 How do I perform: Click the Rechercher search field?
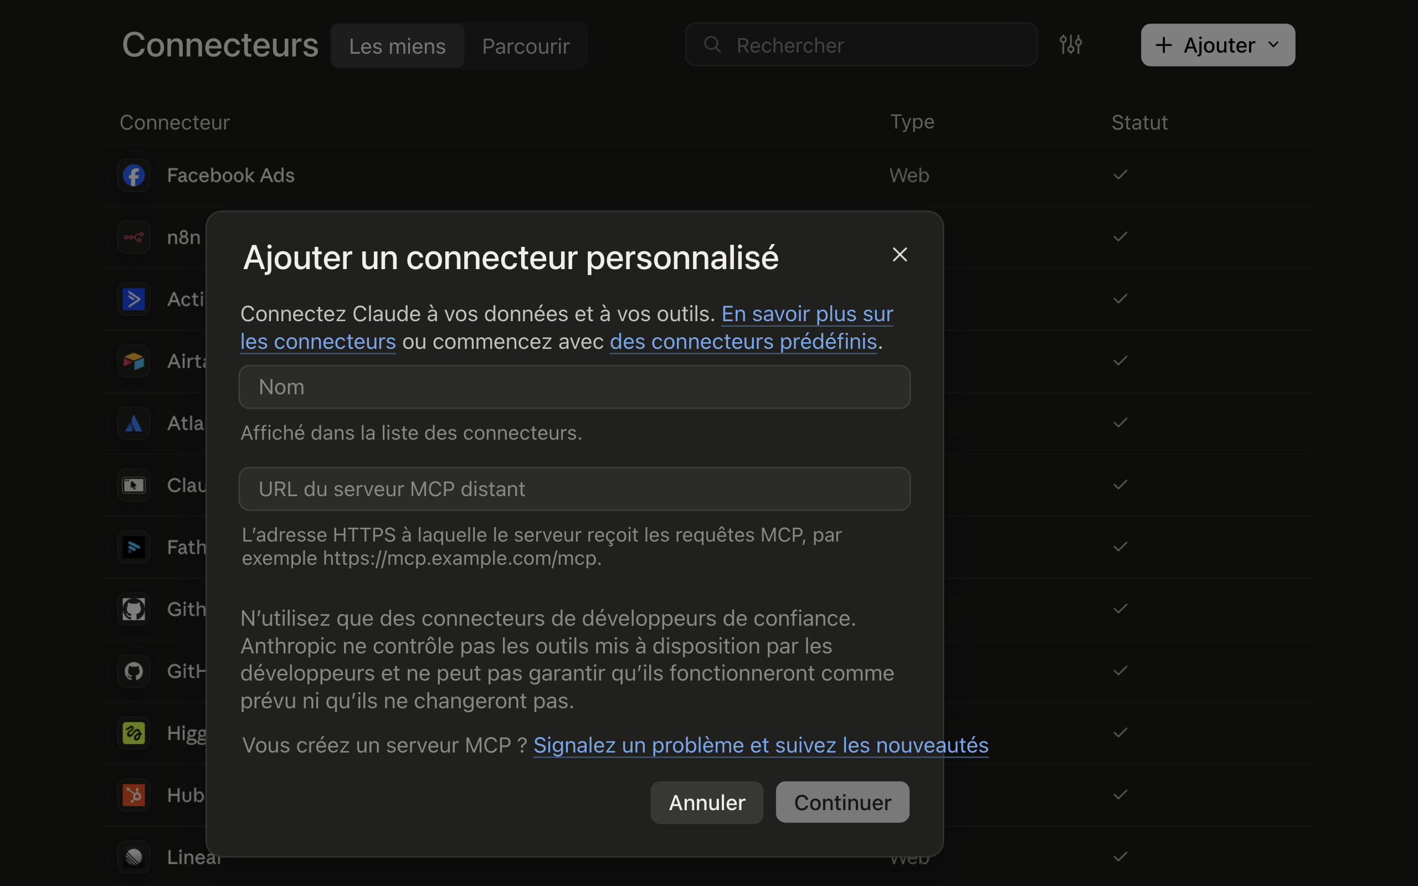(x=861, y=44)
